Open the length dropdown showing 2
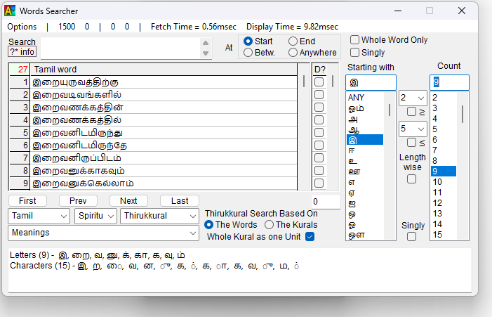 (413, 98)
